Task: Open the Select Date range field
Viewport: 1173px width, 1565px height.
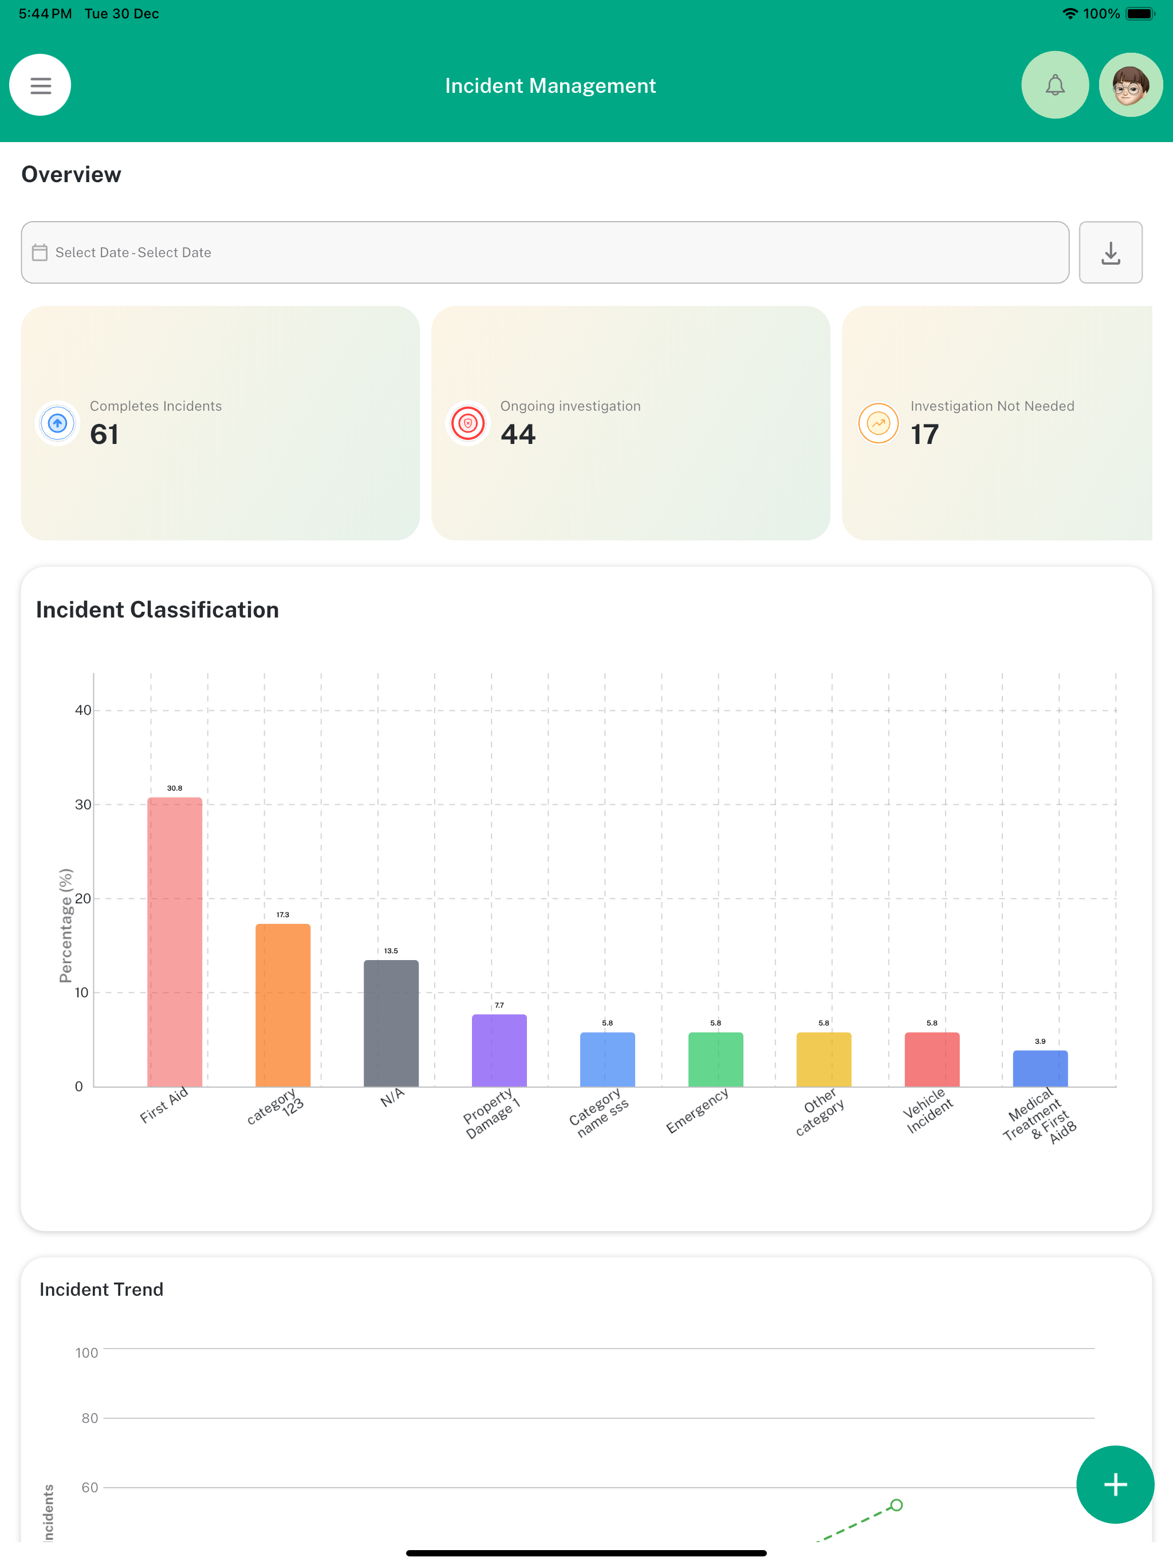Action: 545,253
